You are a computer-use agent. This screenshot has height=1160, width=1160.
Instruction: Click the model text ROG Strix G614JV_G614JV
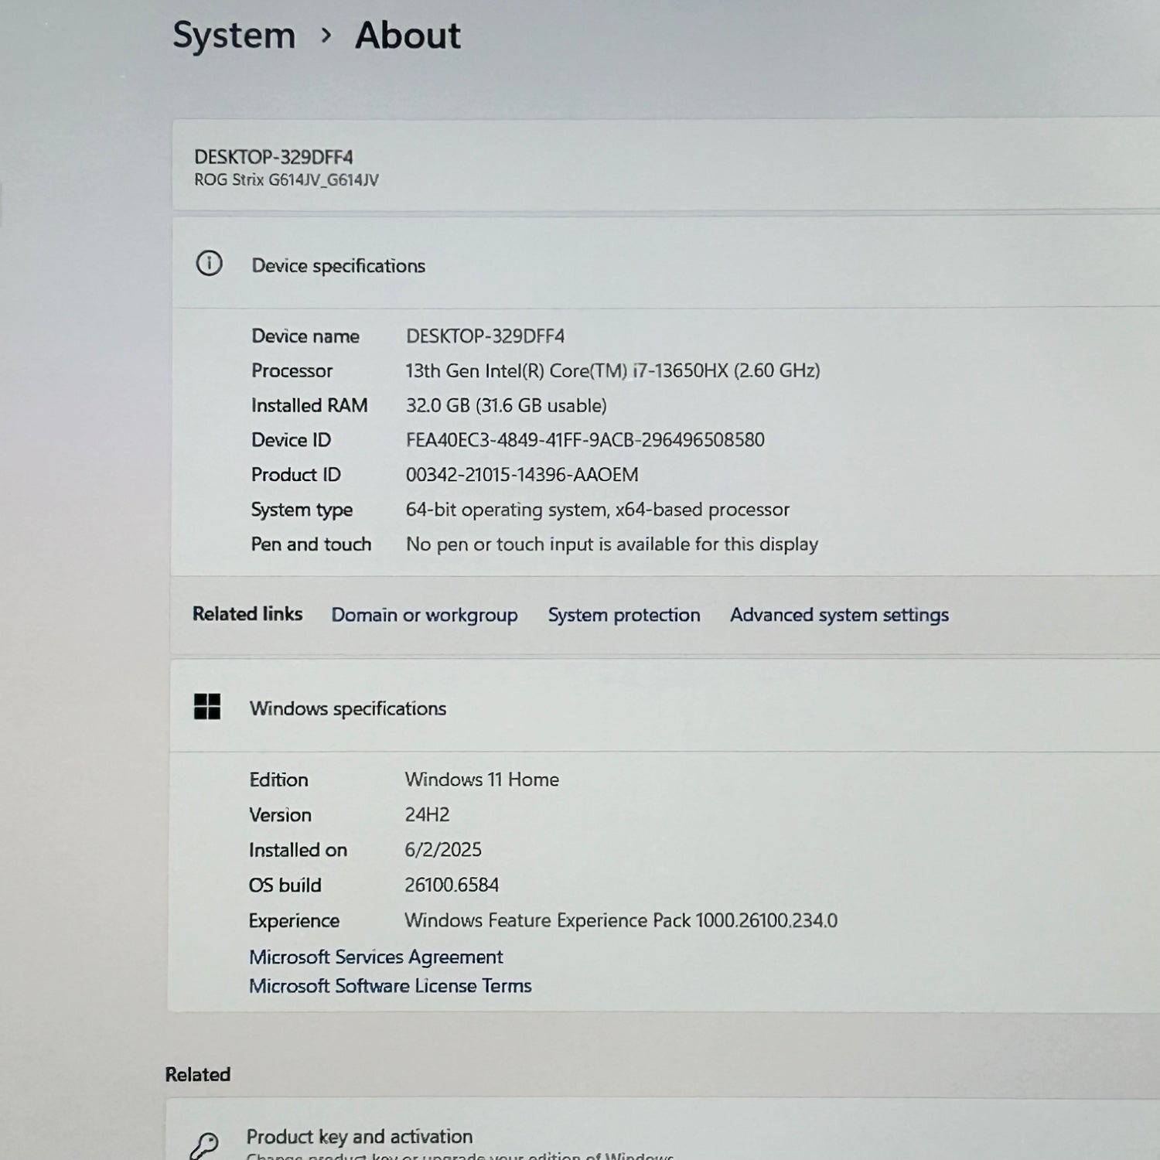pos(286,180)
